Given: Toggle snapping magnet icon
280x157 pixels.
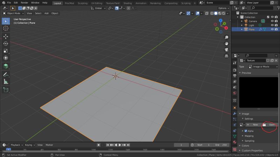Looking at the screenshot, I should [x=117, y=8].
